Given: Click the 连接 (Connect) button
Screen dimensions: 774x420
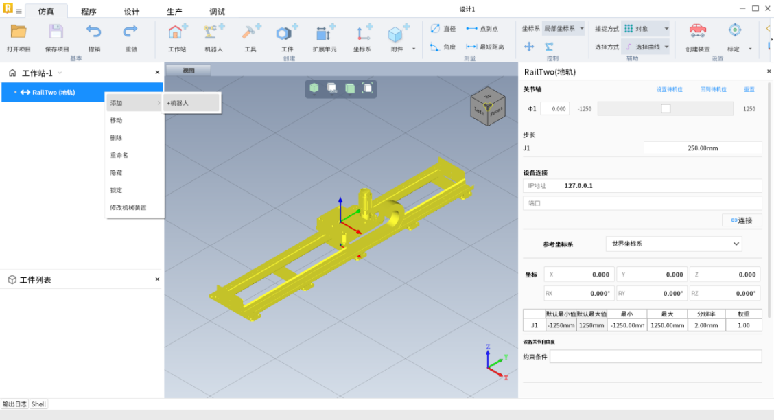Looking at the screenshot, I should [742, 220].
